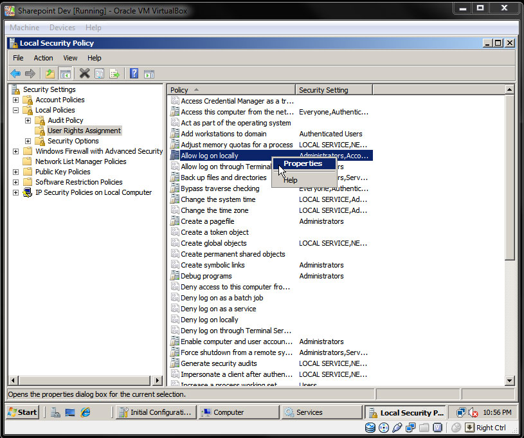Select 'Change the time zone' policy
The image size is (524, 438).
coord(215,210)
